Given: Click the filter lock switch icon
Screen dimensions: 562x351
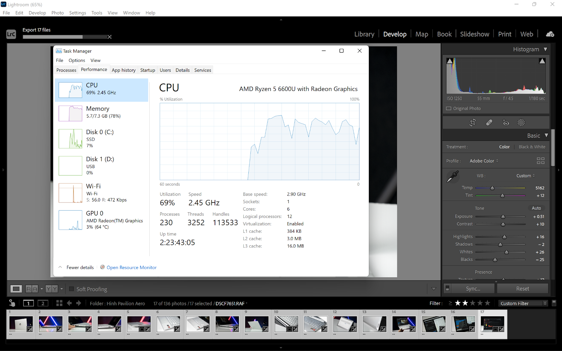Looking at the screenshot, I should [554, 303].
